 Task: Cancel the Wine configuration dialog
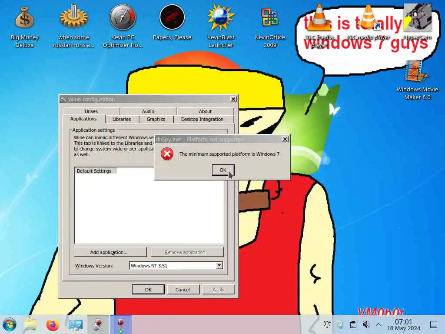(x=183, y=289)
